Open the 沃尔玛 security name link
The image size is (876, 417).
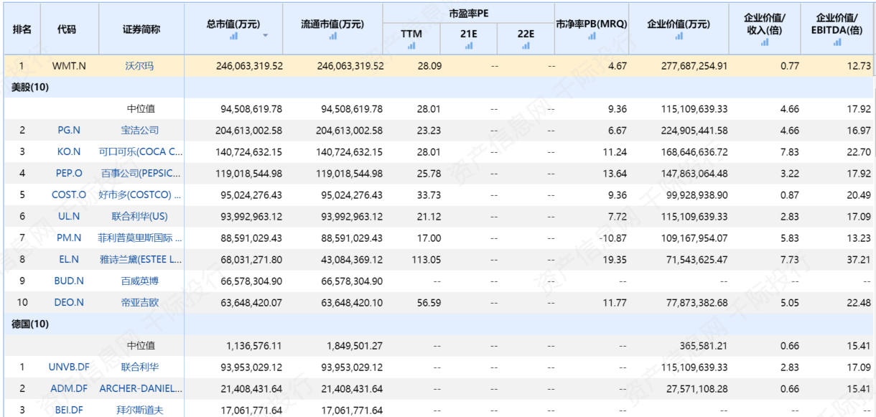click(140, 66)
